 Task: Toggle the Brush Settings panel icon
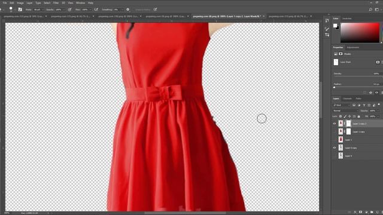[20, 10]
